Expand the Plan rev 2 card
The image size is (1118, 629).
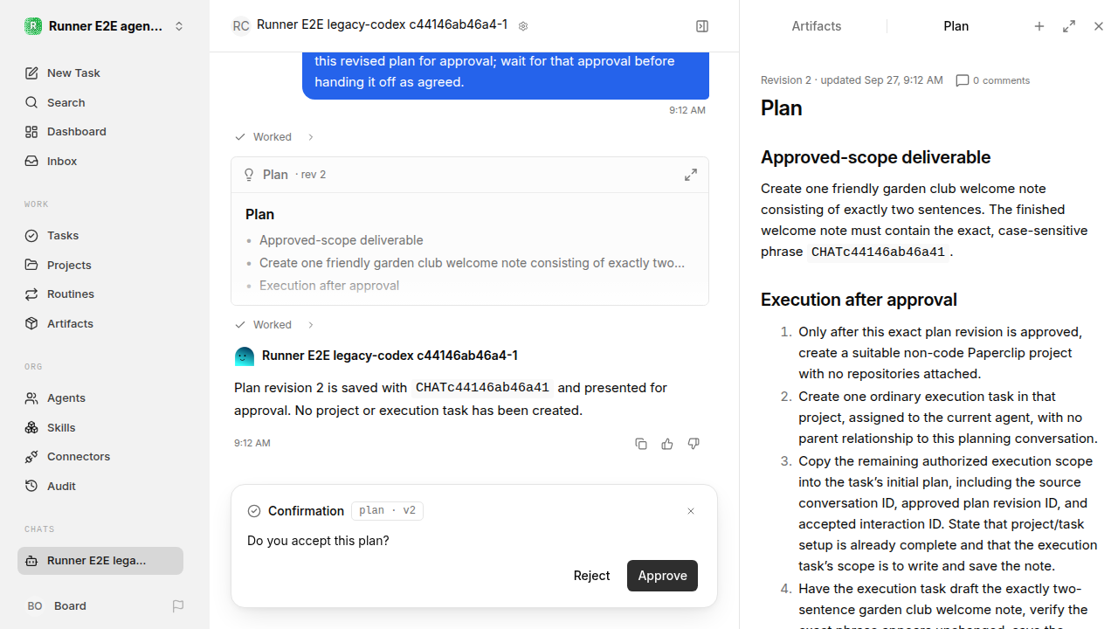click(x=691, y=175)
